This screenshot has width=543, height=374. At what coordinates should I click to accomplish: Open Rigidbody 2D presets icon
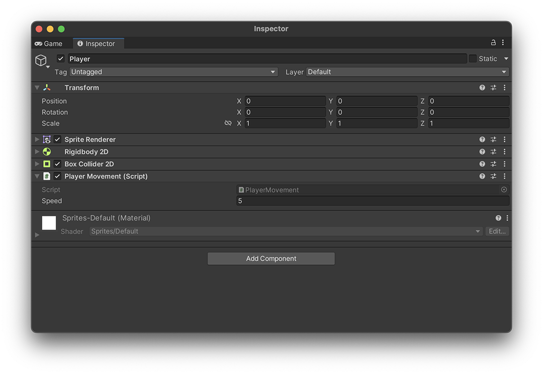tap(493, 152)
